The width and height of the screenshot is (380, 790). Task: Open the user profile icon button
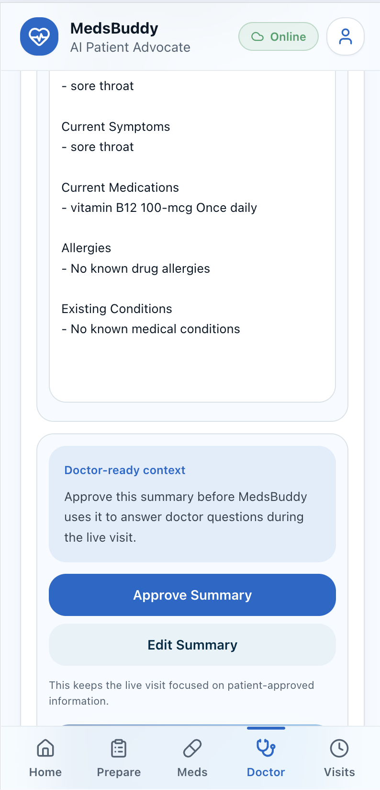(346, 36)
